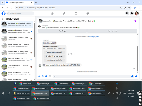Screen dimensions: 142x106
Task: Click the More options button
Action: pos(112,31)
